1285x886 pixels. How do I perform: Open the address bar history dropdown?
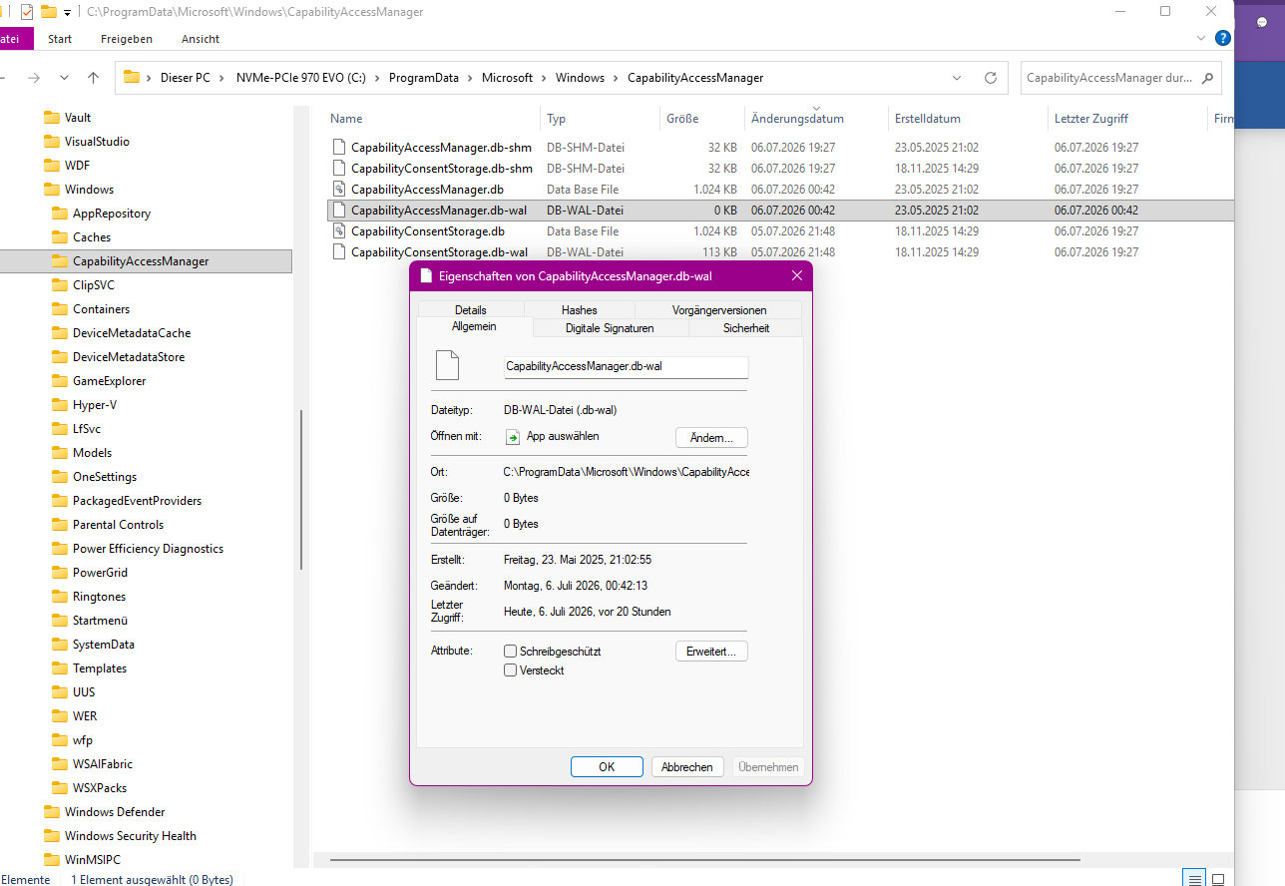pyautogui.click(x=957, y=78)
